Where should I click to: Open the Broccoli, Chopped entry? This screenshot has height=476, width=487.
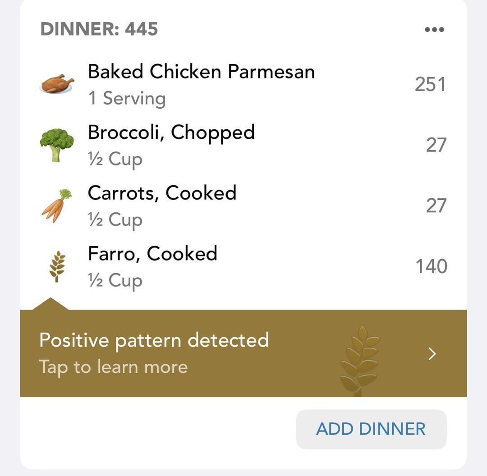point(243,145)
